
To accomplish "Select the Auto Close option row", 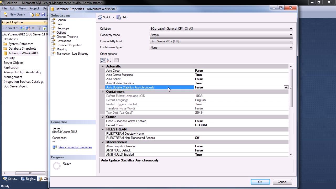I will (197, 71).
